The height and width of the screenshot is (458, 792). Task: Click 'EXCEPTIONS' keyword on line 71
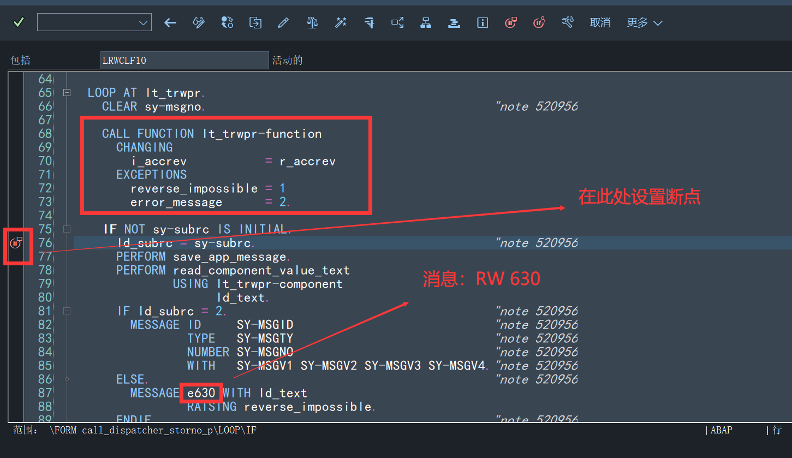click(151, 175)
